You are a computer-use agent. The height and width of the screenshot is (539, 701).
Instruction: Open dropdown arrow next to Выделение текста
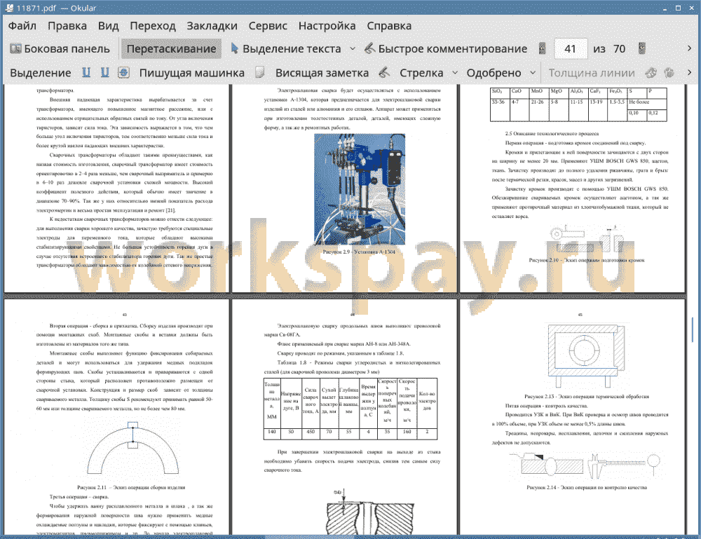[353, 49]
